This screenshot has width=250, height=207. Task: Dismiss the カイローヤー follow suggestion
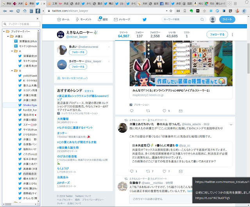pos(109,61)
